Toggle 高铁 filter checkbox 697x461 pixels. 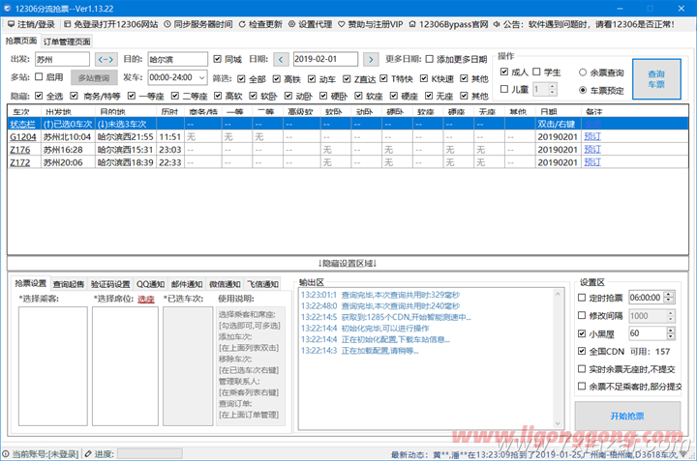(x=277, y=78)
